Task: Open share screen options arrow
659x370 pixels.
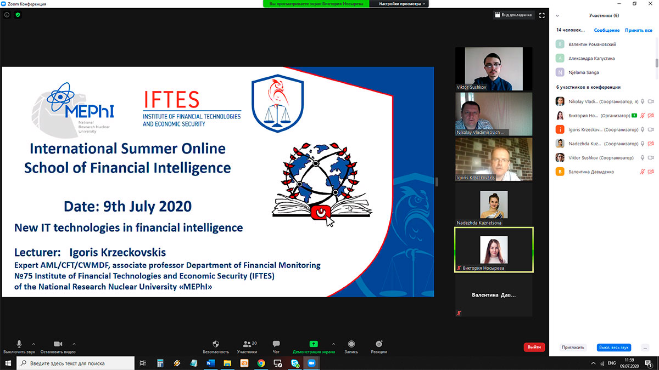Action: 333,344
